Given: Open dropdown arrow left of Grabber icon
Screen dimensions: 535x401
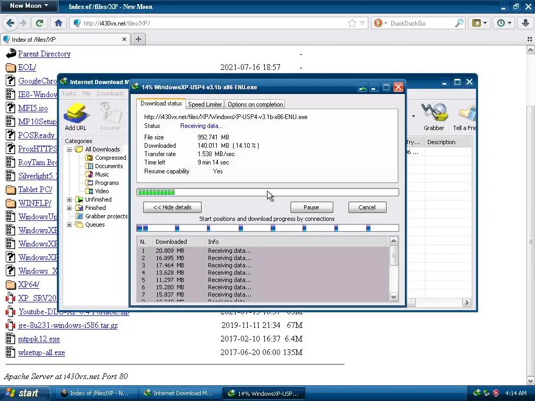Looking at the screenshot, I should click(x=414, y=116).
